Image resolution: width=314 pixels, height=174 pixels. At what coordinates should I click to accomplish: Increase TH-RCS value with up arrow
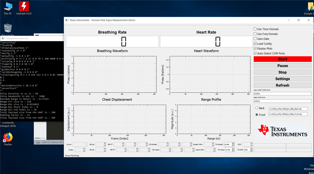coord(251,149)
